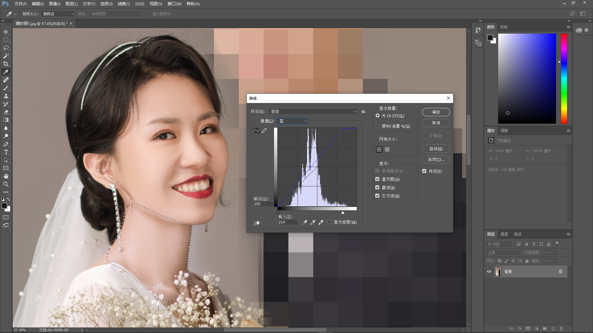
Task: Select the Lasso tool
Action: coord(6,48)
